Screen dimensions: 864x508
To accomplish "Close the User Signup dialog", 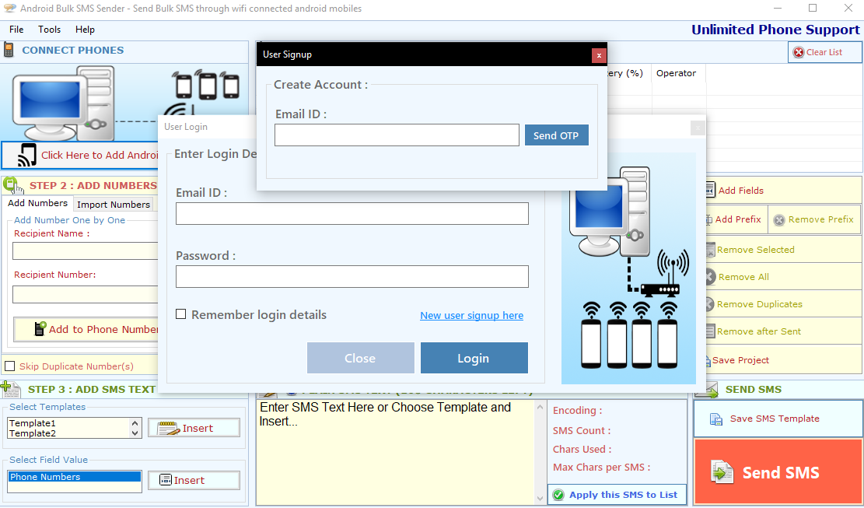I will click(x=598, y=55).
